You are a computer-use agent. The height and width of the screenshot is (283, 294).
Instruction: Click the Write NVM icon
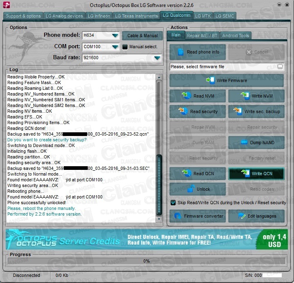245,96
